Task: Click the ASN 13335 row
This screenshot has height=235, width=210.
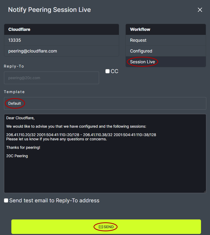Action: (62, 40)
